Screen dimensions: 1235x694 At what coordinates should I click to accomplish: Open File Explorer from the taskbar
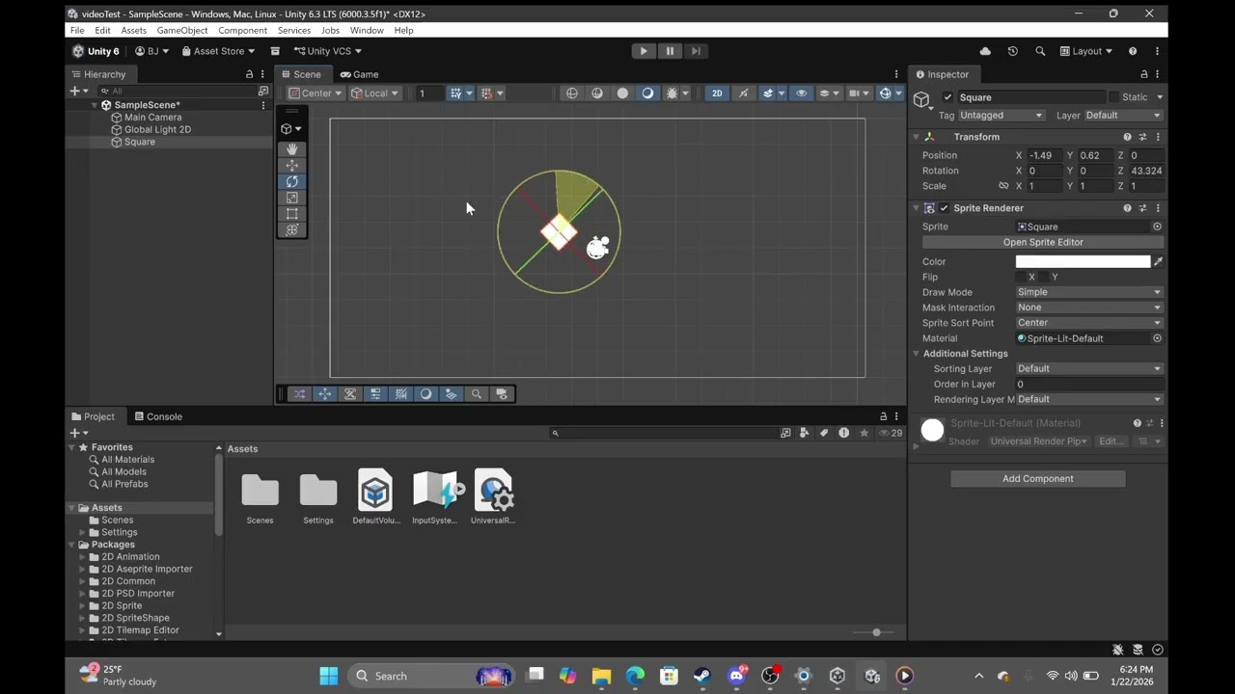(601, 676)
